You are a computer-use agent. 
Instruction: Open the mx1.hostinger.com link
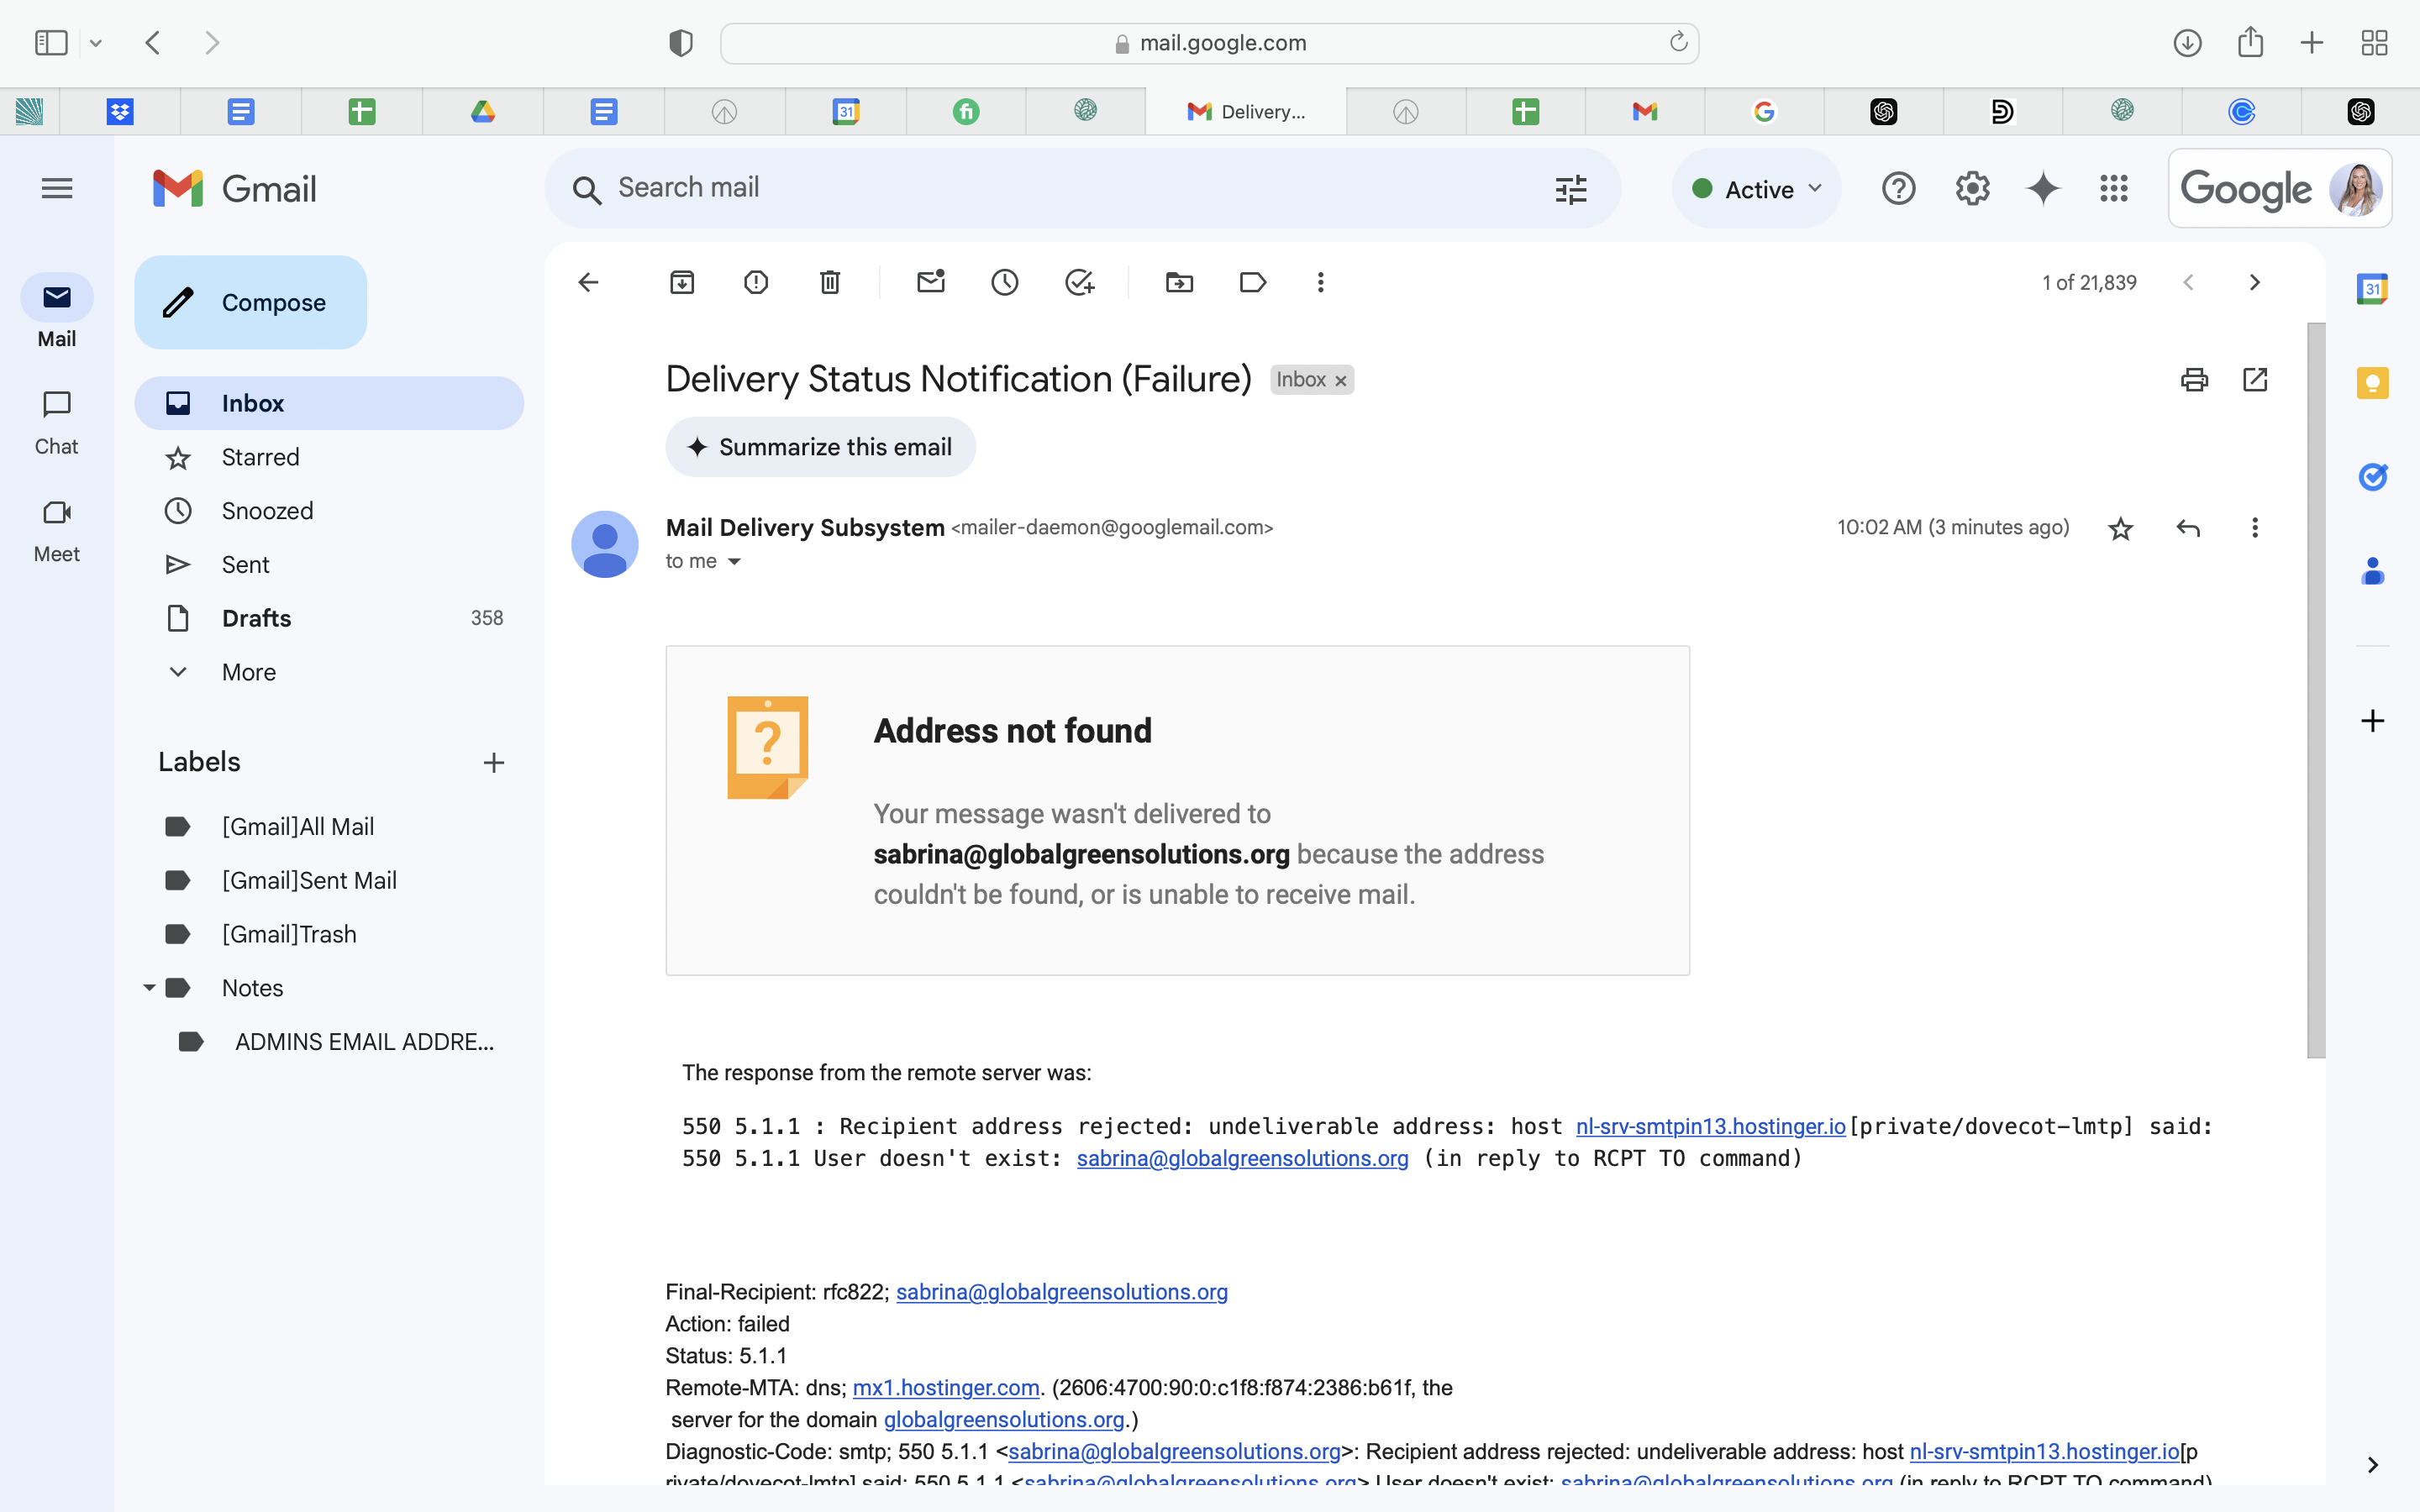pos(946,1388)
